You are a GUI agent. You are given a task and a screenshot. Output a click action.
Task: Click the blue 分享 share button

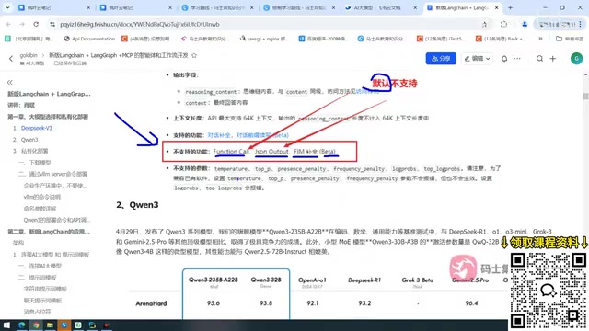click(x=441, y=59)
